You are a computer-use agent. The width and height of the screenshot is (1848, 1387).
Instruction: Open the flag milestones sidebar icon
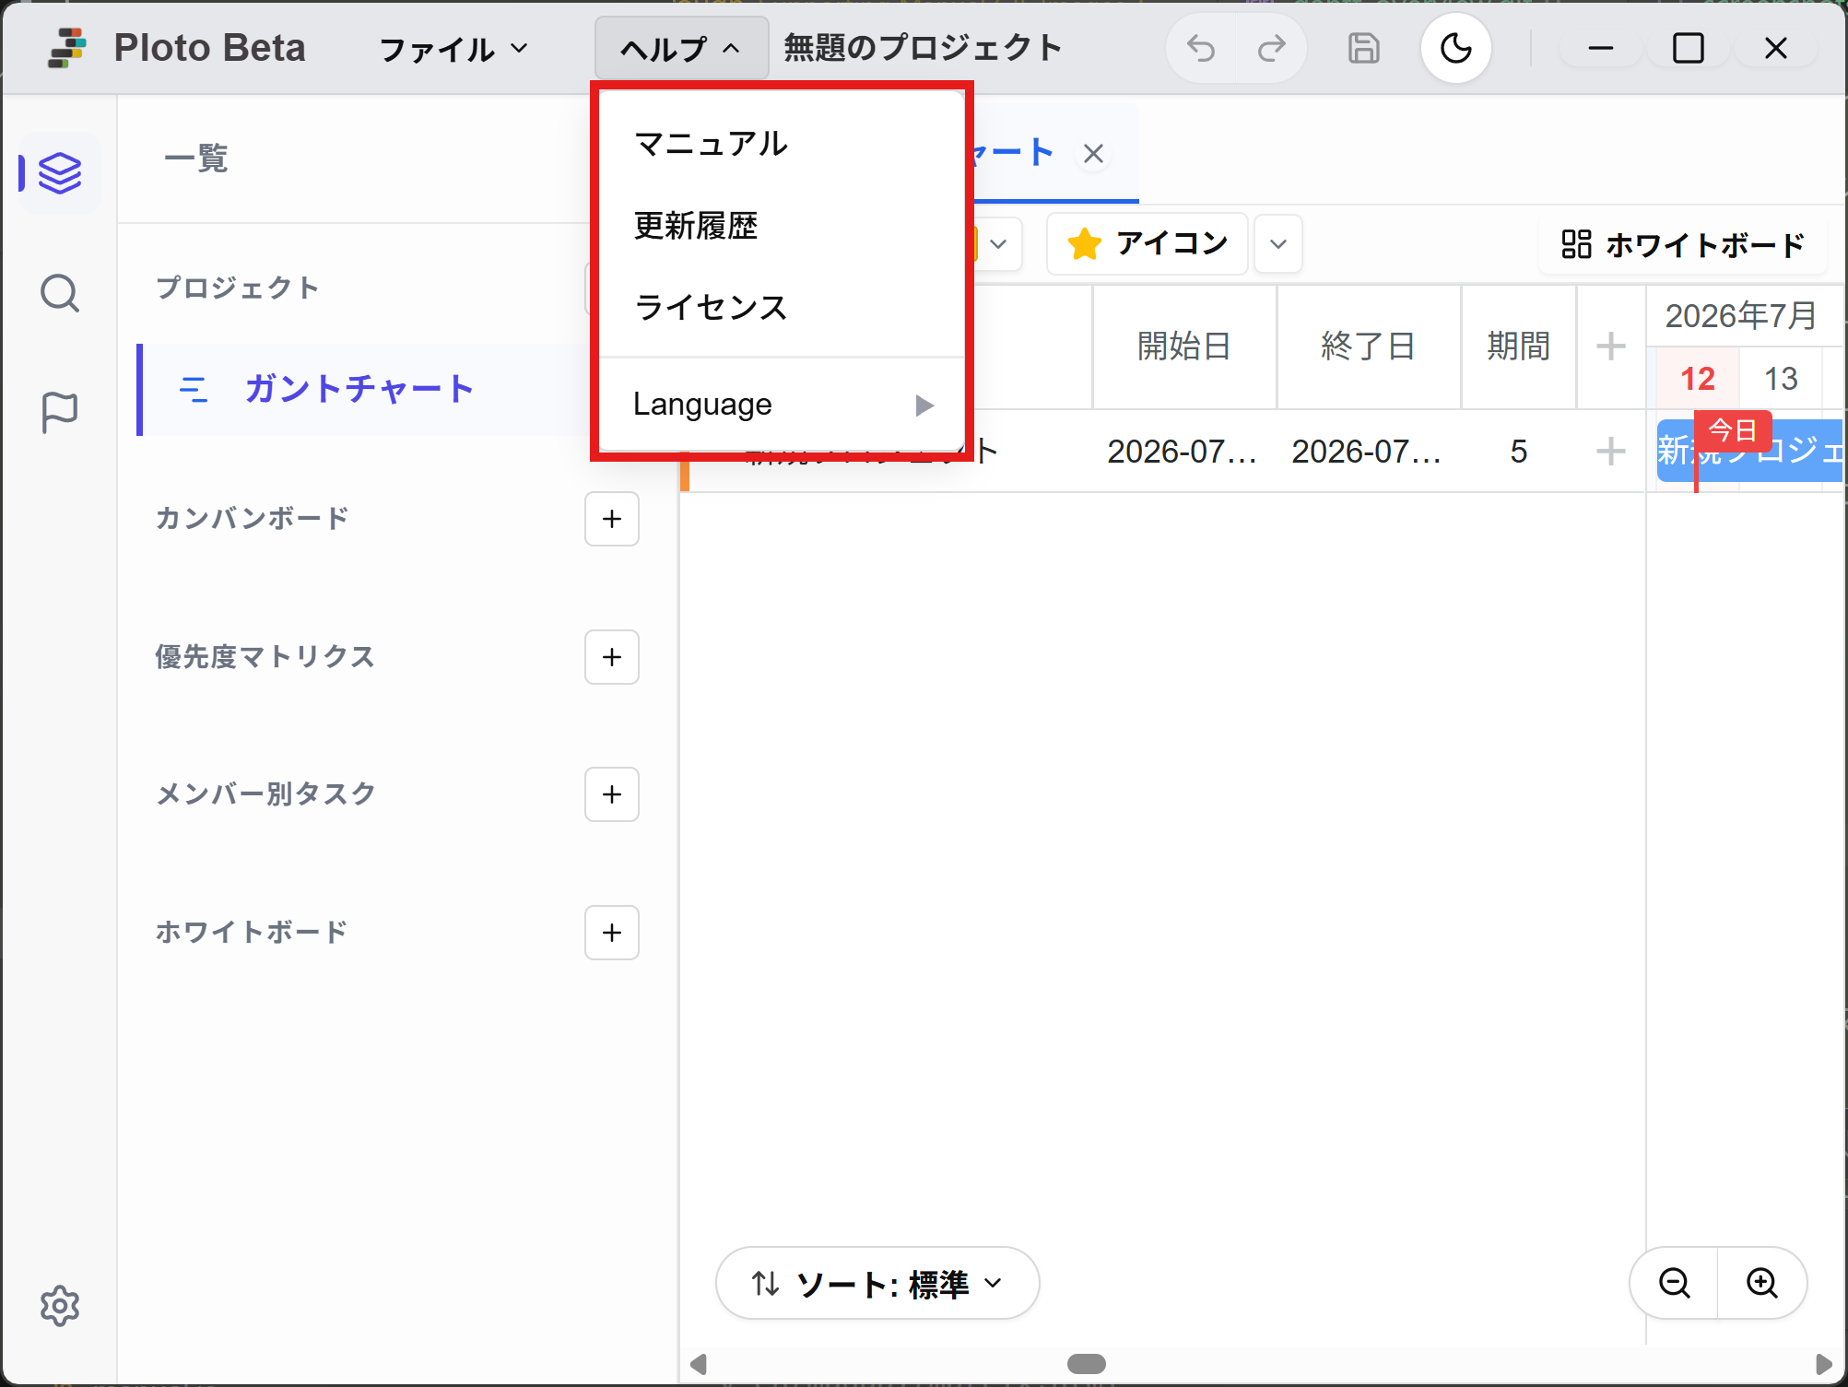click(x=60, y=412)
